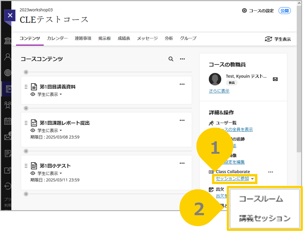Click the さらに表示 link
The height and width of the screenshot is (231, 303).
click(x=219, y=91)
